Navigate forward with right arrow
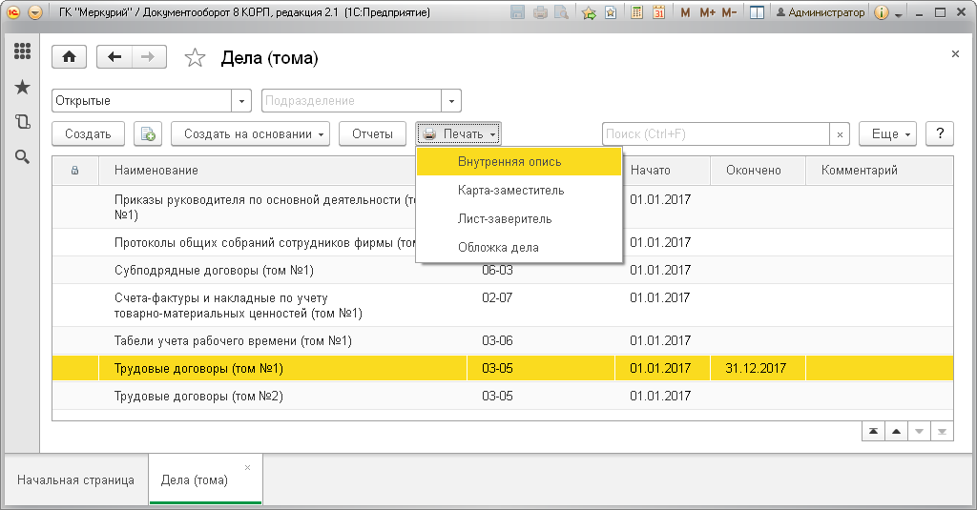Viewport: 977px width, 510px height. point(148,57)
